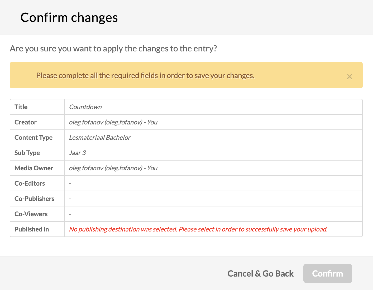373x290 pixels.
Task: Click the Title row label
Action: (21, 107)
